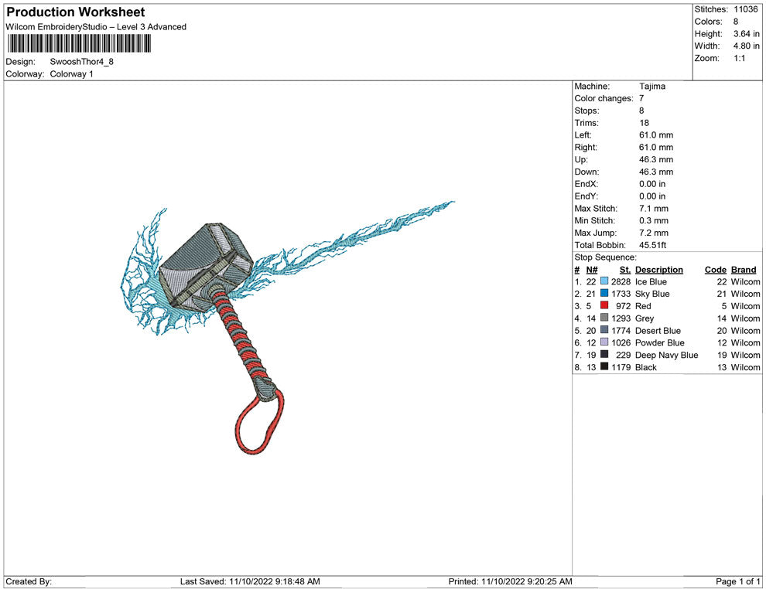Image resolution: width=766 pixels, height=589 pixels.
Task: Click stitch count '1774' in stop sequence
Action: (x=621, y=330)
